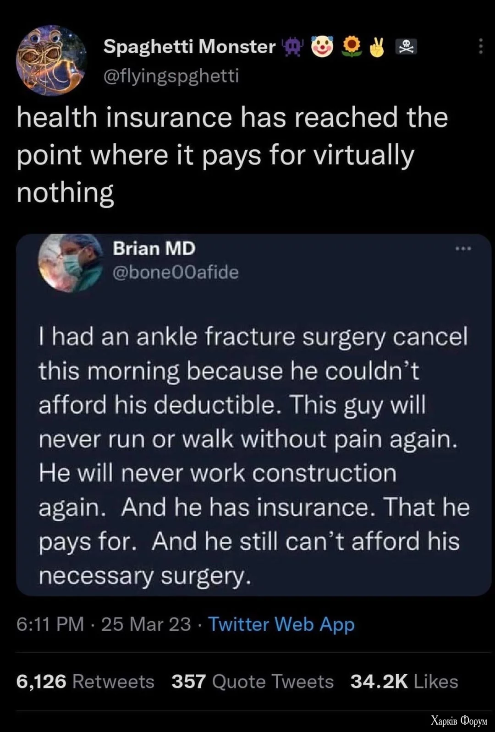495x732 pixels.
Task: Click the Brian MD display name
Action: (154, 248)
